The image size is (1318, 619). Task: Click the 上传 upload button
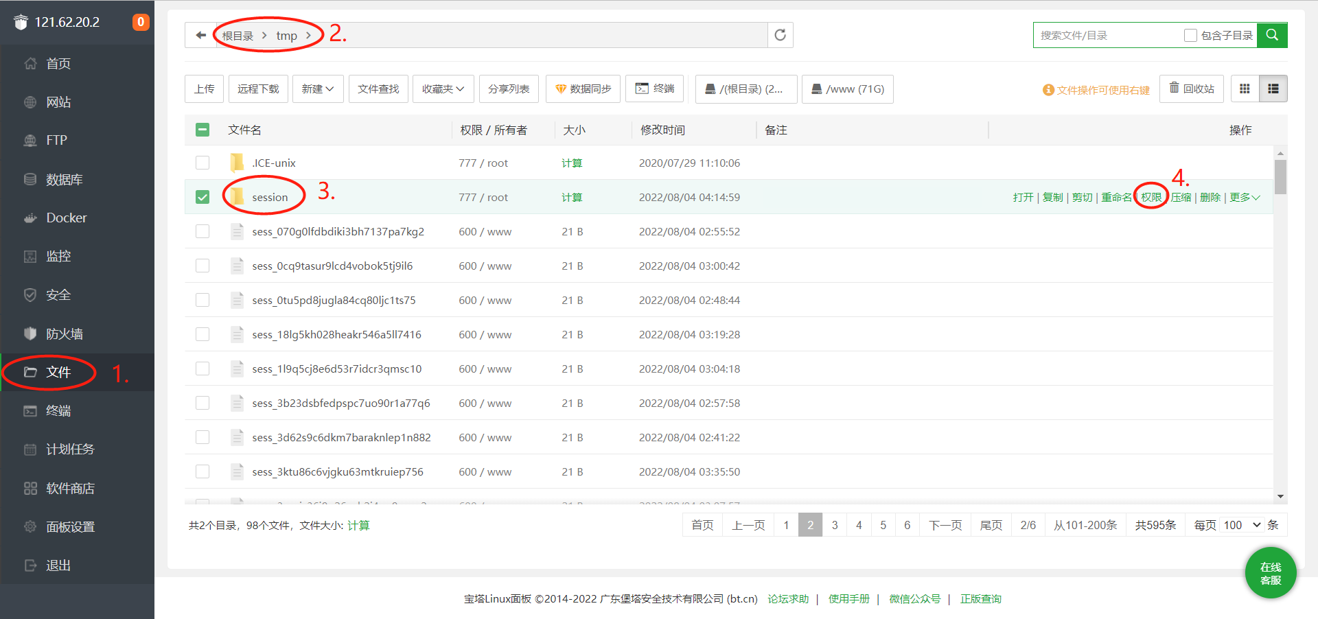[204, 89]
